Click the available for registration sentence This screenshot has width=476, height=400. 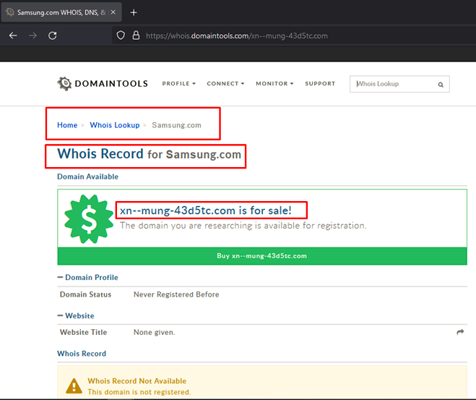coord(243,226)
